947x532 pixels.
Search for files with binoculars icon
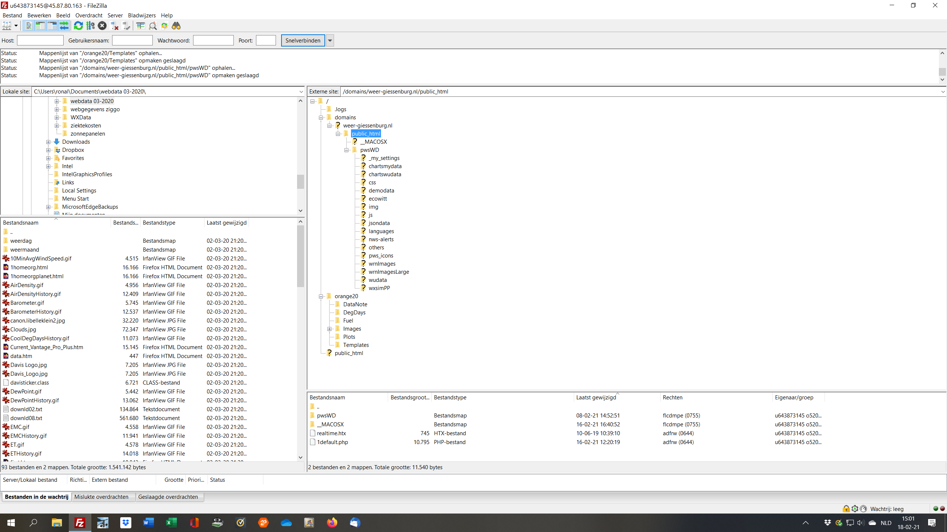click(176, 26)
